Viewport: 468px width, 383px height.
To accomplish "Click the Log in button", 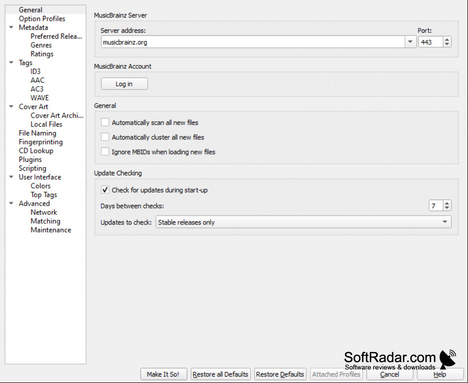I will click(124, 84).
